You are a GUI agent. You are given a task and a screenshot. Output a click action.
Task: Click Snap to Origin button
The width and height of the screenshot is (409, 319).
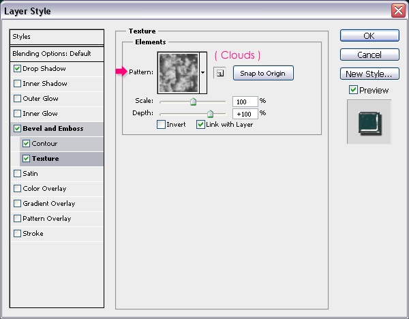(x=263, y=73)
